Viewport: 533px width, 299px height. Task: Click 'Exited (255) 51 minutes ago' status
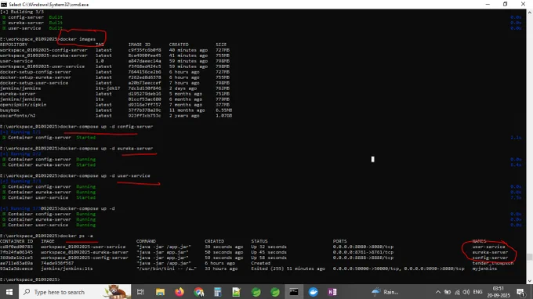point(288,268)
